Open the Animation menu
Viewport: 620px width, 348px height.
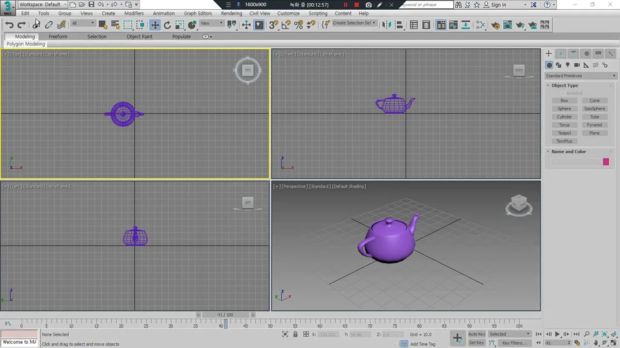pos(164,14)
